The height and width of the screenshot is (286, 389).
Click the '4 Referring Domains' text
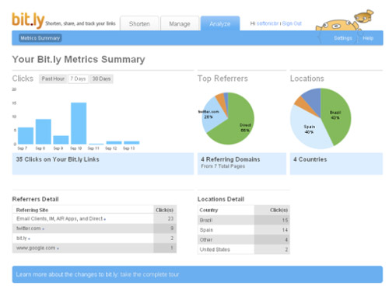[230, 159]
